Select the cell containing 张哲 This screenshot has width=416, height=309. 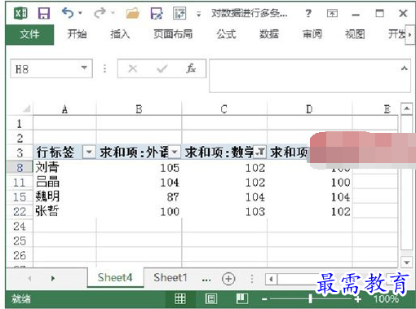[x=64, y=211]
